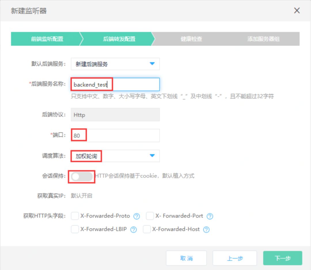Toggle the 会话保持 switch
Image resolution: width=311 pixels, height=270 pixels.
pos(82,176)
